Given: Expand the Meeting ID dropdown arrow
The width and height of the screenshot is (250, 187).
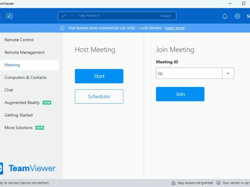Looking at the screenshot, I should pyautogui.click(x=228, y=73).
